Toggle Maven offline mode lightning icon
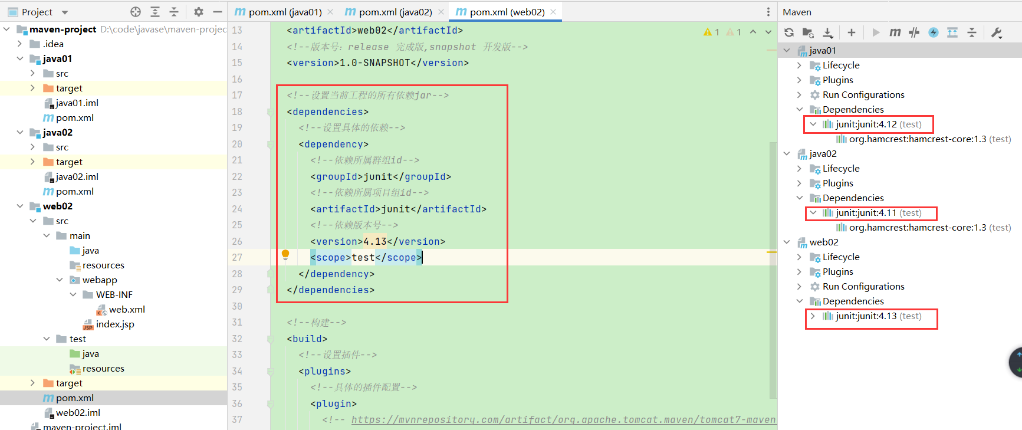This screenshot has width=1022, height=430. click(x=934, y=32)
